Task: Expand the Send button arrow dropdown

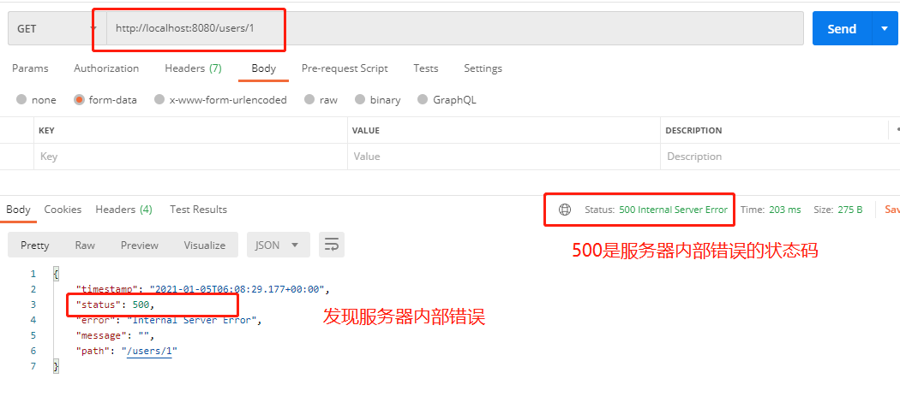Action: click(x=885, y=28)
